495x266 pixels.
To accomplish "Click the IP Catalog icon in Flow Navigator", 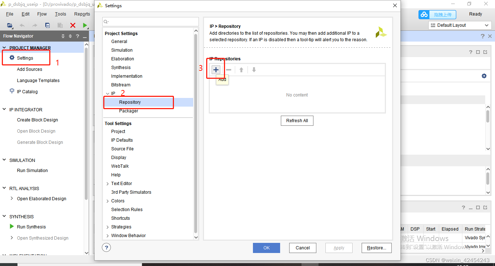I will coord(12,91).
